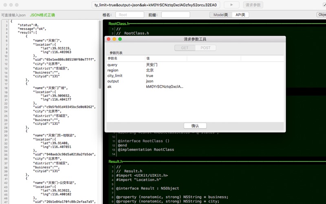Click the yellow minimize button of the dialog

[x=114, y=39]
